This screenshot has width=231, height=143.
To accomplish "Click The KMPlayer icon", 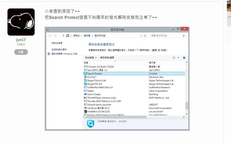I will pyautogui.click(x=85, y=97).
